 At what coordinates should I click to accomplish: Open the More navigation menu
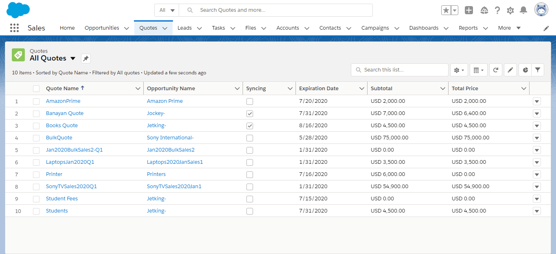coord(509,28)
